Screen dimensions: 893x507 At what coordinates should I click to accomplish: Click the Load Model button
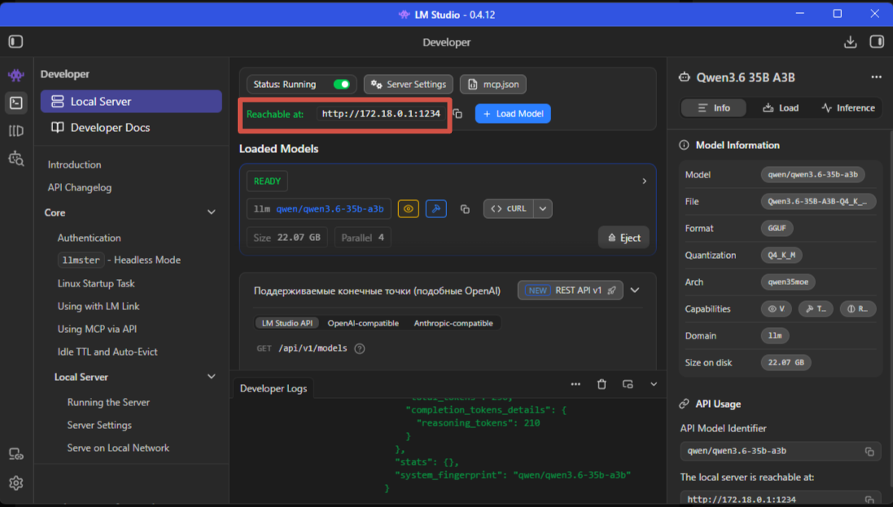[513, 114]
